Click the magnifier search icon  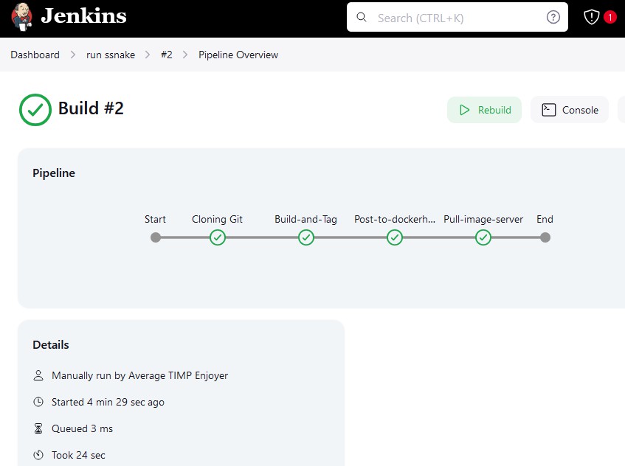pos(362,17)
